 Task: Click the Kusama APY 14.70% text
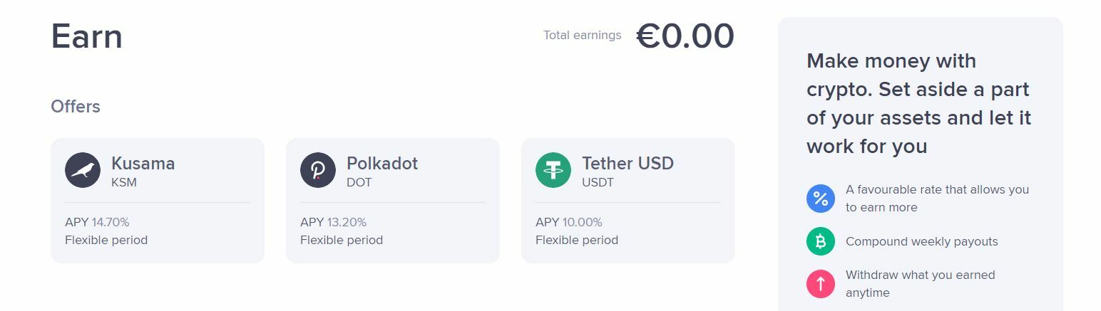pos(97,222)
